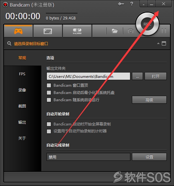Collapse the panel with the up arrow
This screenshot has height=186, width=174.
click(158, 44)
